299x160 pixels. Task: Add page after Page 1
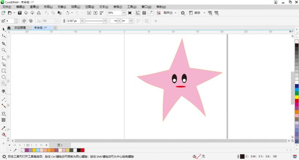tap(46, 145)
